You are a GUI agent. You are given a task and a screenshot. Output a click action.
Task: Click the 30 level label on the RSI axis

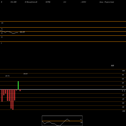click(2, 37)
